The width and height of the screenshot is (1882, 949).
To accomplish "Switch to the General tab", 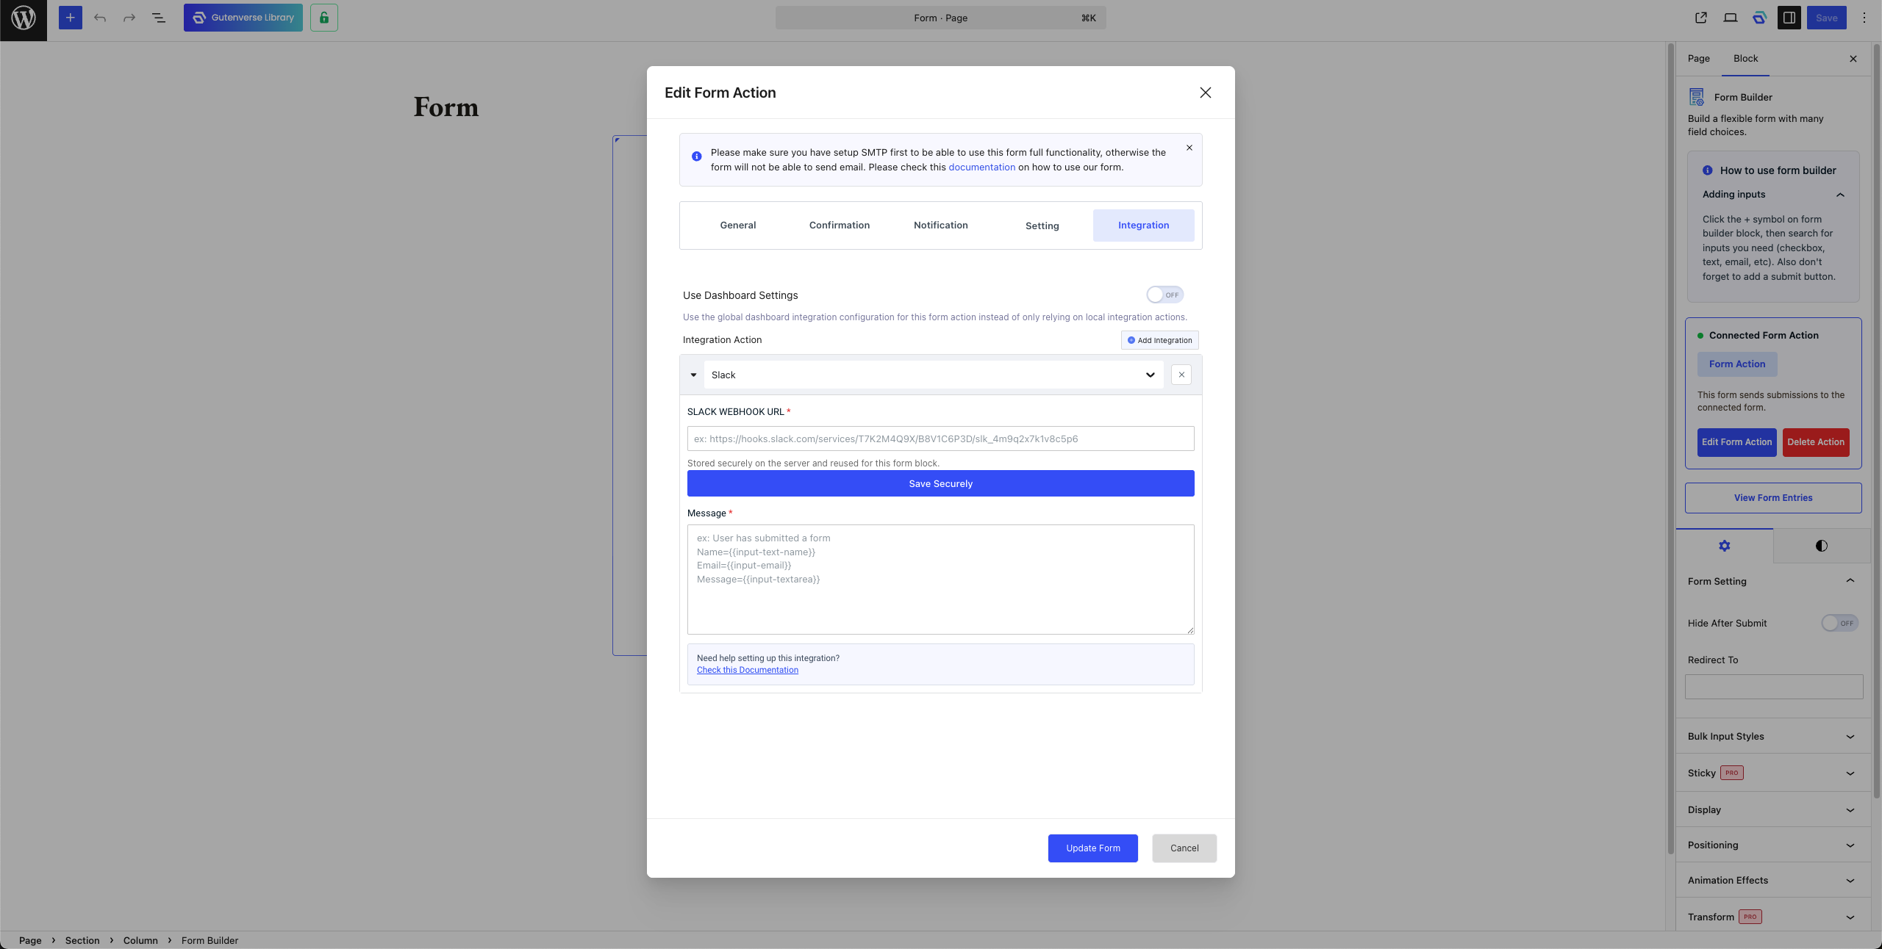I will 738,225.
